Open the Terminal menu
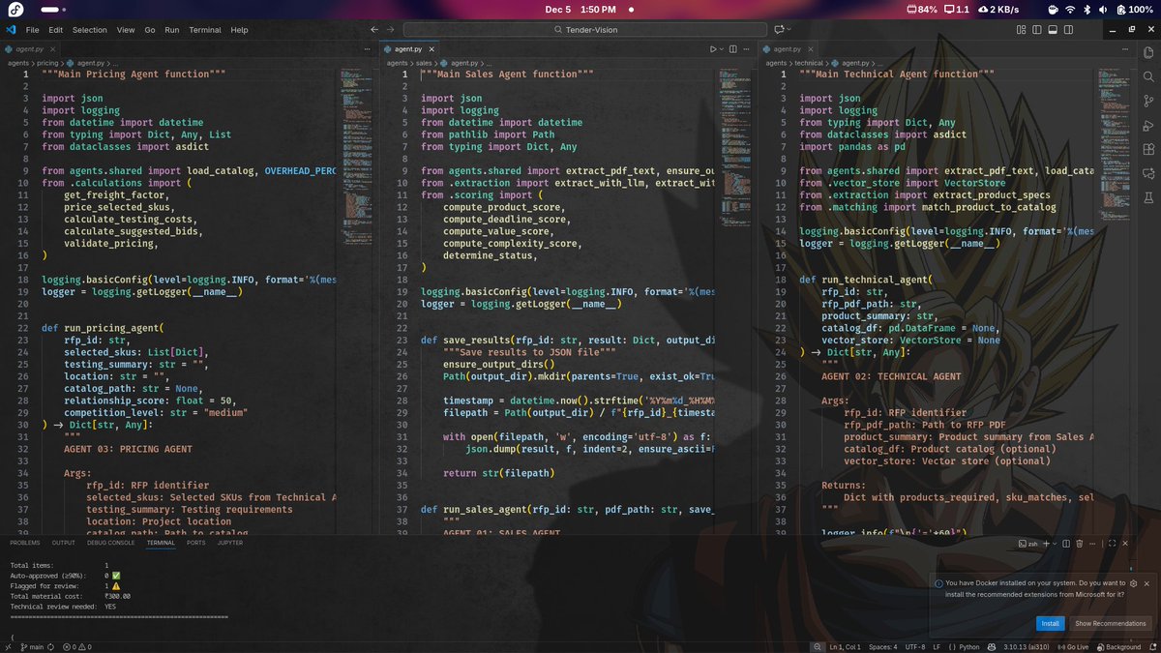Image resolution: width=1161 pixels, height=653 pixels. (x=205, y=30)
